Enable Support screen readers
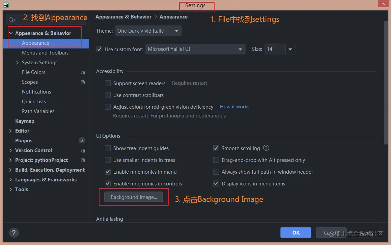This screenshot has height=245, width=391. (108, 83)
